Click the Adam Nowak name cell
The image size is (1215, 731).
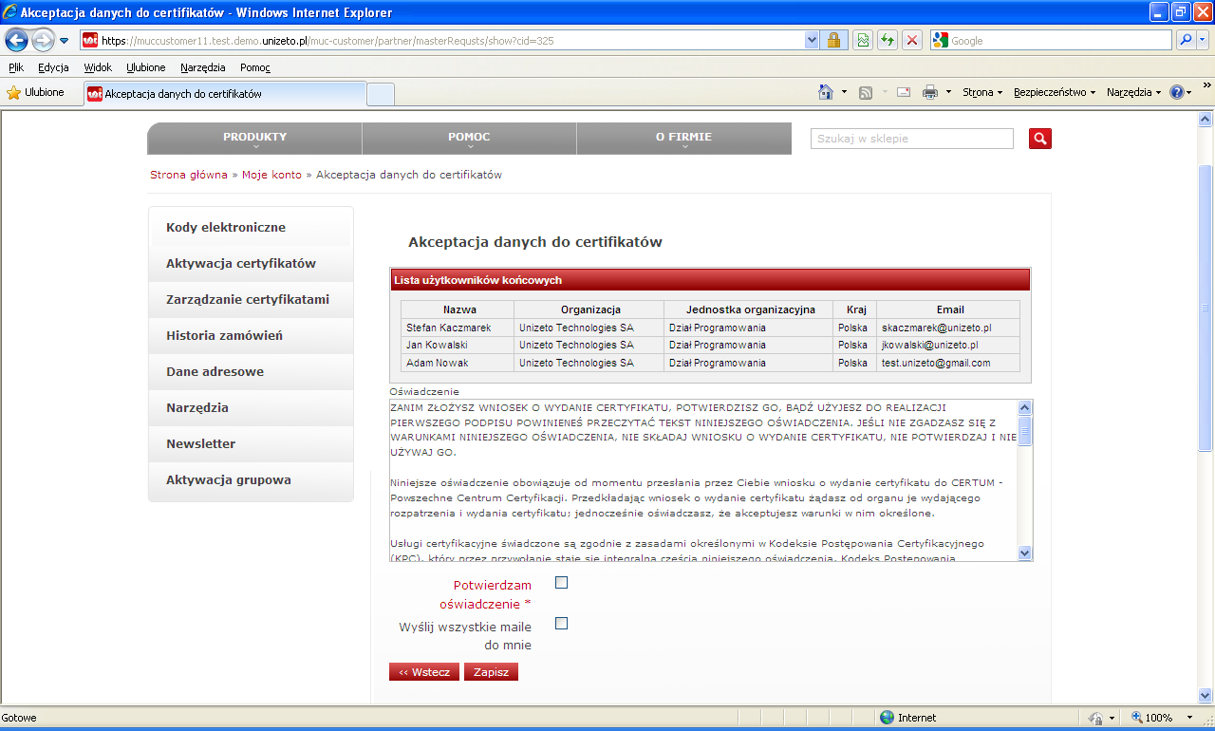click(x=458, y=364)
